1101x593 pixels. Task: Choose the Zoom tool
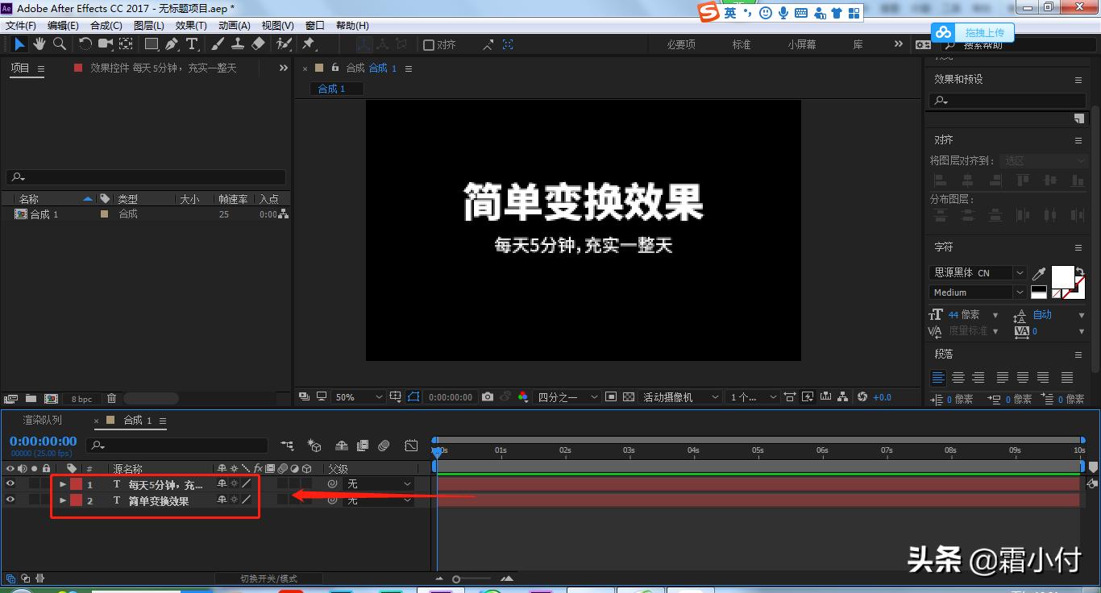58,44
